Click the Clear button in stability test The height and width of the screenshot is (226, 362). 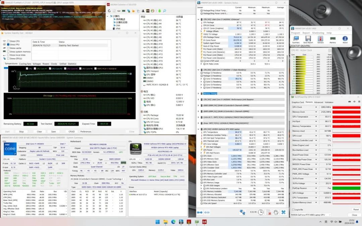pos(39,132)
